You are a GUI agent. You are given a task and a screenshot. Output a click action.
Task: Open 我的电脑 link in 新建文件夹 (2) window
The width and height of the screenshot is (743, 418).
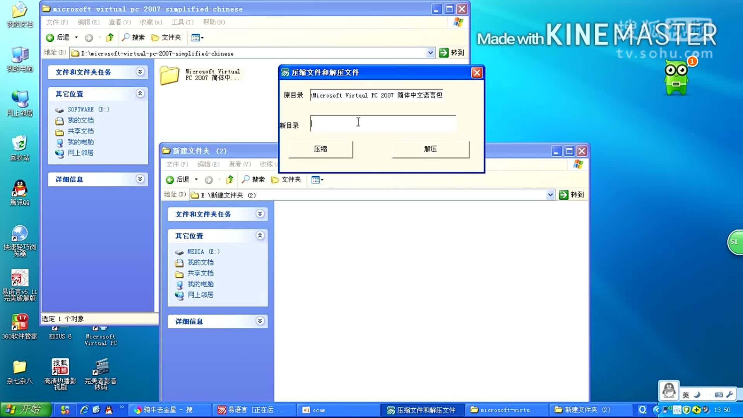(x=200, y=284)
